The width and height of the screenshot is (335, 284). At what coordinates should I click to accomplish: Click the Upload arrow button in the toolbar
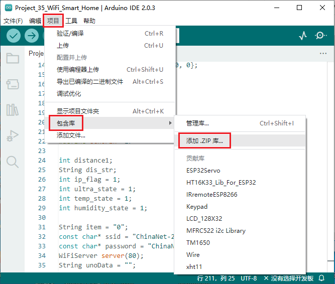click(x=32, y=36)
